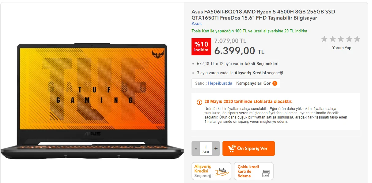Click the credit card icon in Çoklu kredi box
The image size is (372, 183).
pos(266,174)
